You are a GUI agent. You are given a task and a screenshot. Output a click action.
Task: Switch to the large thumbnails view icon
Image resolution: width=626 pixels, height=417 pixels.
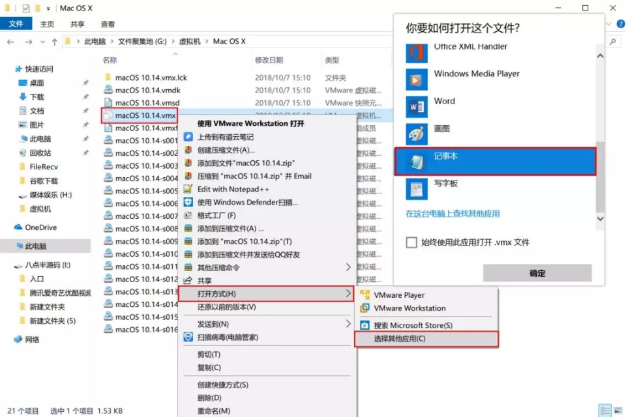coord(618,410)
